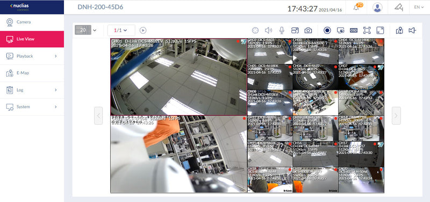Open the E-Map location icon in toolbar

tap(399, 31)
